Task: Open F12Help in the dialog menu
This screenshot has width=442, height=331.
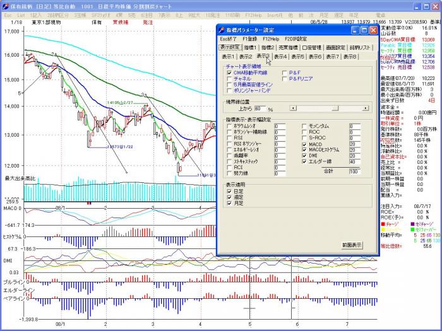Action: pos(271,39)
